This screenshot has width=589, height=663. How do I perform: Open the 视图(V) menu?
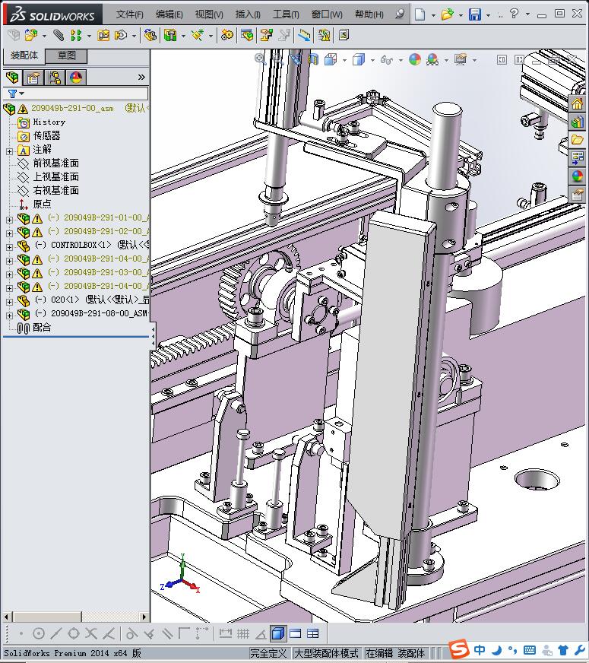[209, 14]
